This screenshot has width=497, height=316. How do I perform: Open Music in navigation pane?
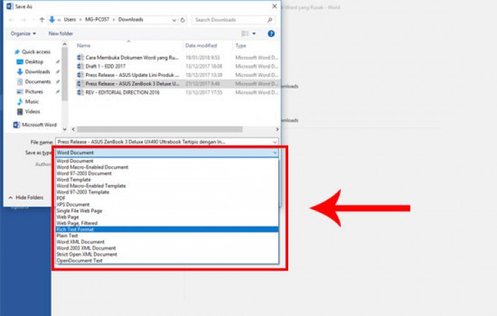(32, 102)
